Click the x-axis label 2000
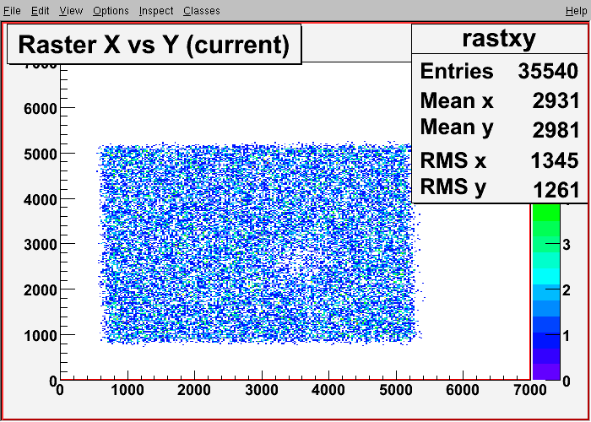This screenshot has height=422, width=591. (194, 390)
